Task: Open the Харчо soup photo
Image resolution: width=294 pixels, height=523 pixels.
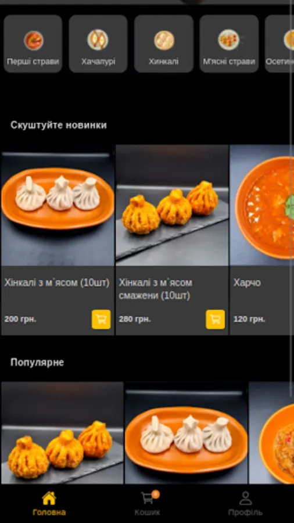Action: pyautogui.click(x=262, y=205)
